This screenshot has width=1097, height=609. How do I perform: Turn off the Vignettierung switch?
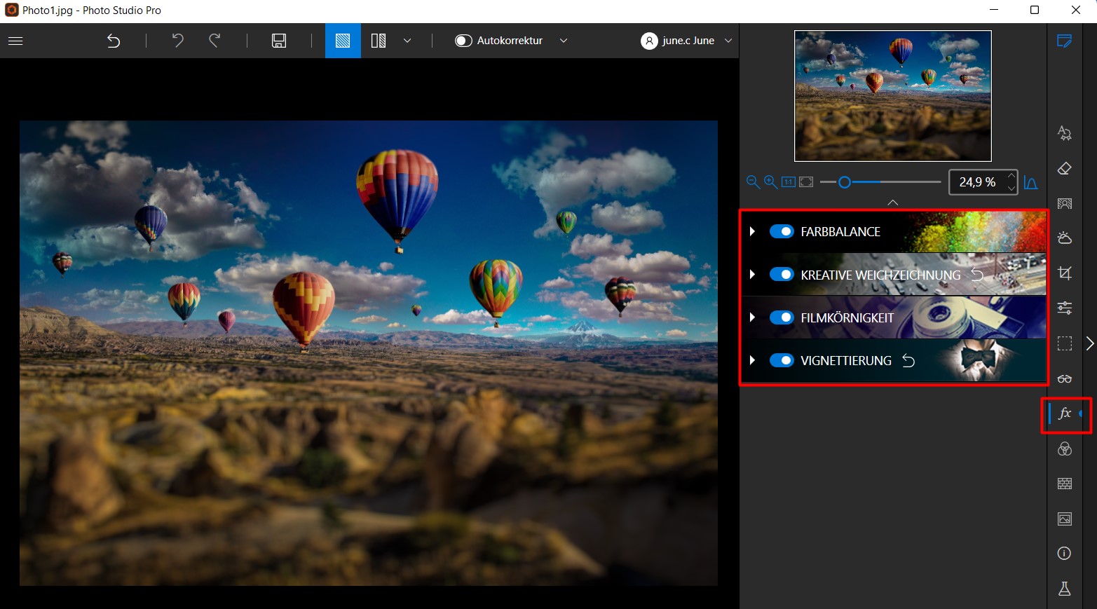(782, 360)
